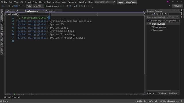This screenshot has width=184, height=103.
Task: Click Collapse All icon in Solution Explorer
Action: click(160, 14)
